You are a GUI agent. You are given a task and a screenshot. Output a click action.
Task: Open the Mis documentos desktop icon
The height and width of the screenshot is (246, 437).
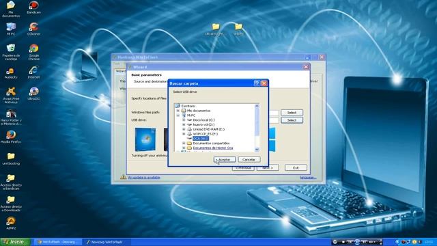pyautogui.click(x=11, y=9)
